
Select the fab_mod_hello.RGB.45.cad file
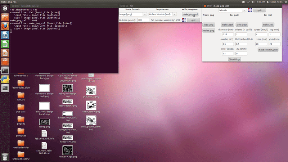(x=44, y=145)
